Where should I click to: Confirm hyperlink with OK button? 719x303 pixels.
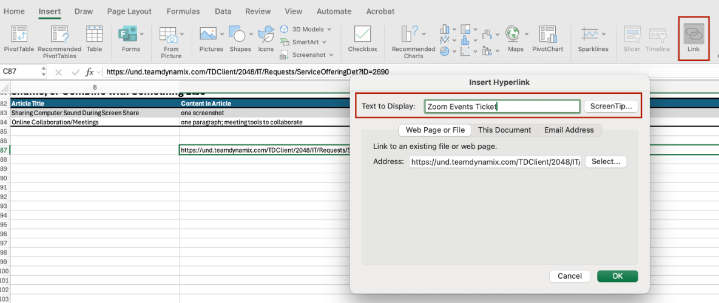pos(617,276)
